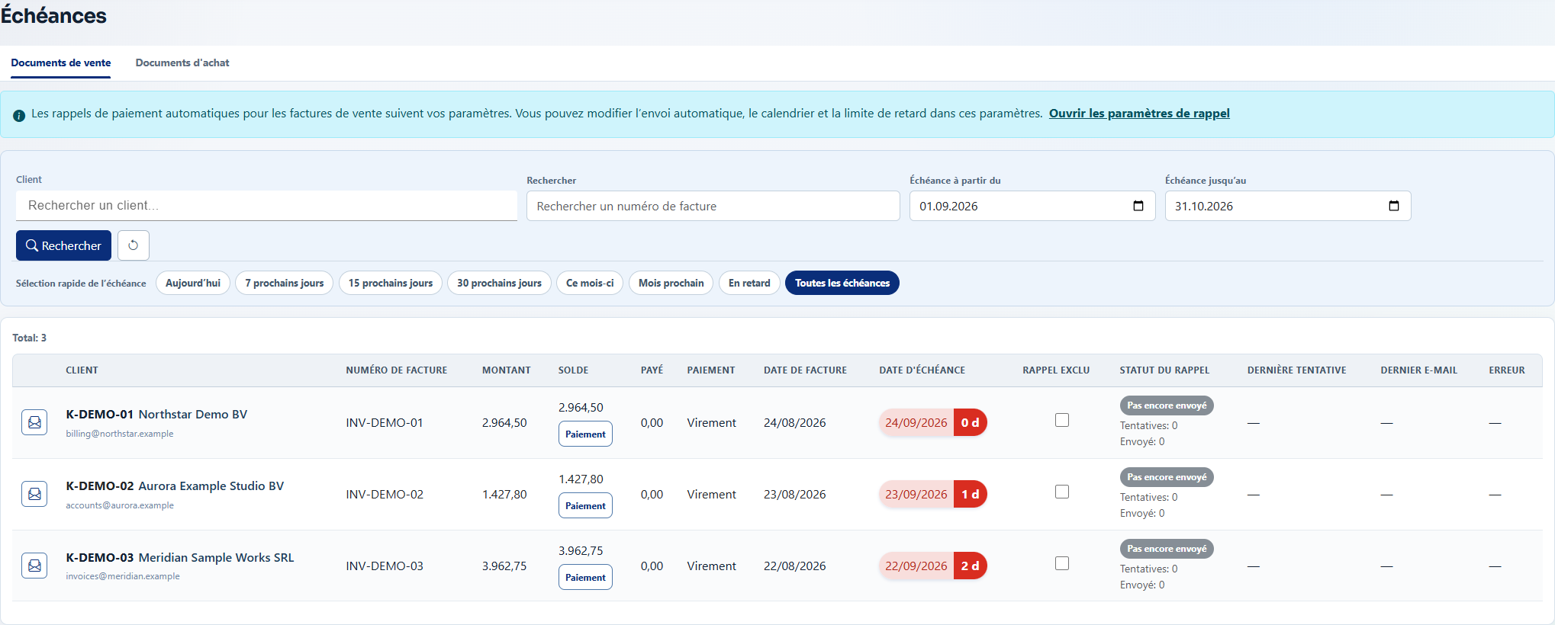Click the 31.10.2026 end date field
Screen dimensions: 1555x625
pyautogui.click(x=1288, y=206)
